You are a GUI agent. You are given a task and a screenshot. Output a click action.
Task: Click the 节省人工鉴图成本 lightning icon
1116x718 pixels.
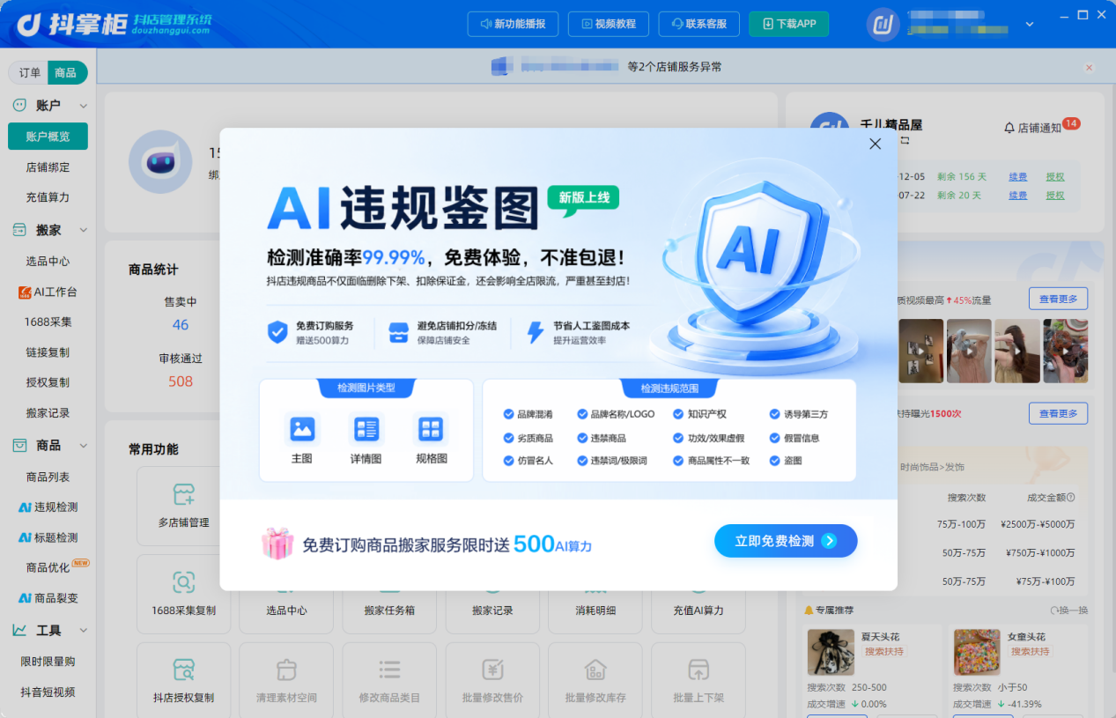pyautogui.click(x=535, y=332)
